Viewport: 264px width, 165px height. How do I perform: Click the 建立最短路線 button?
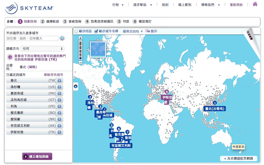(x=37, y=156)
